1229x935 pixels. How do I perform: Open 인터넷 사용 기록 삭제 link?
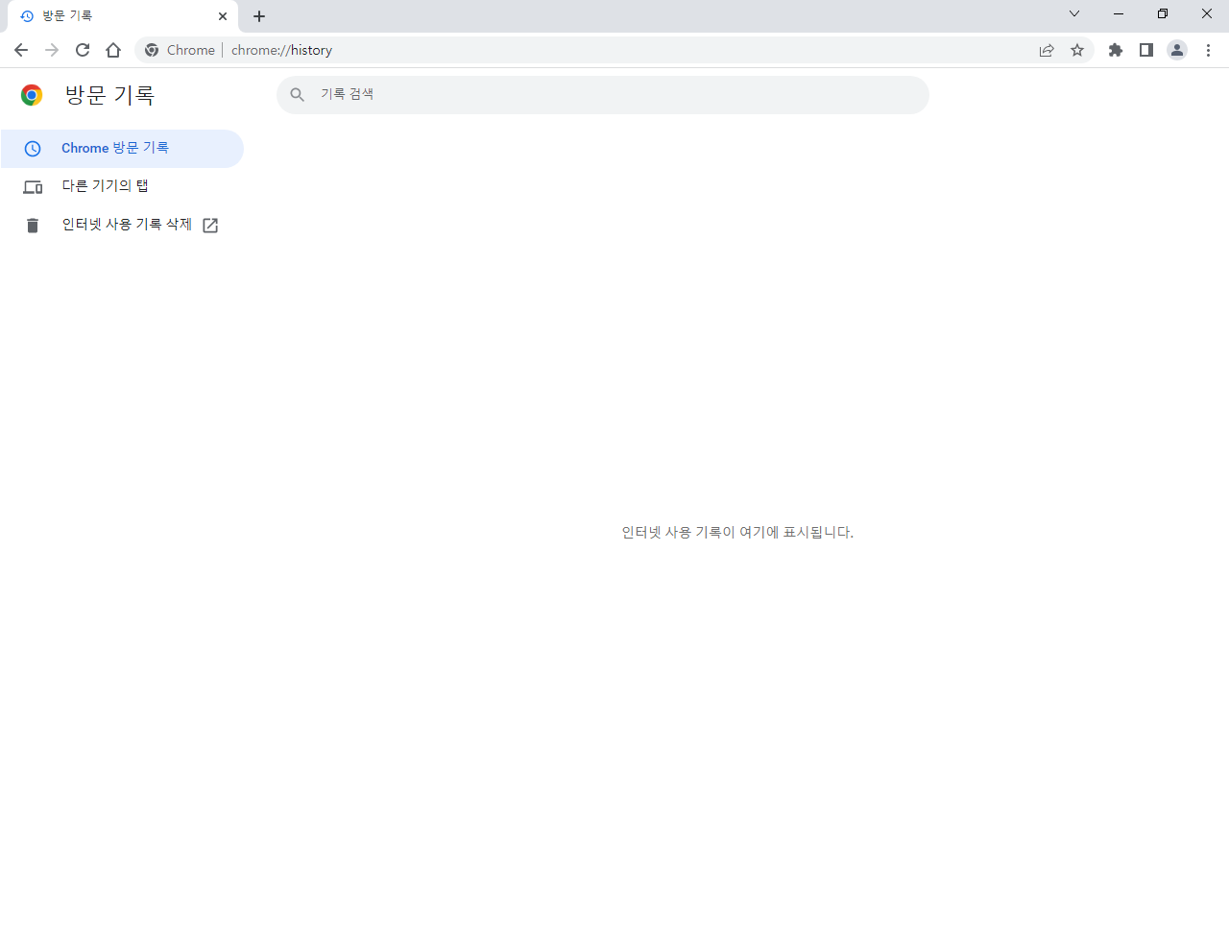[x=122, y=225]
